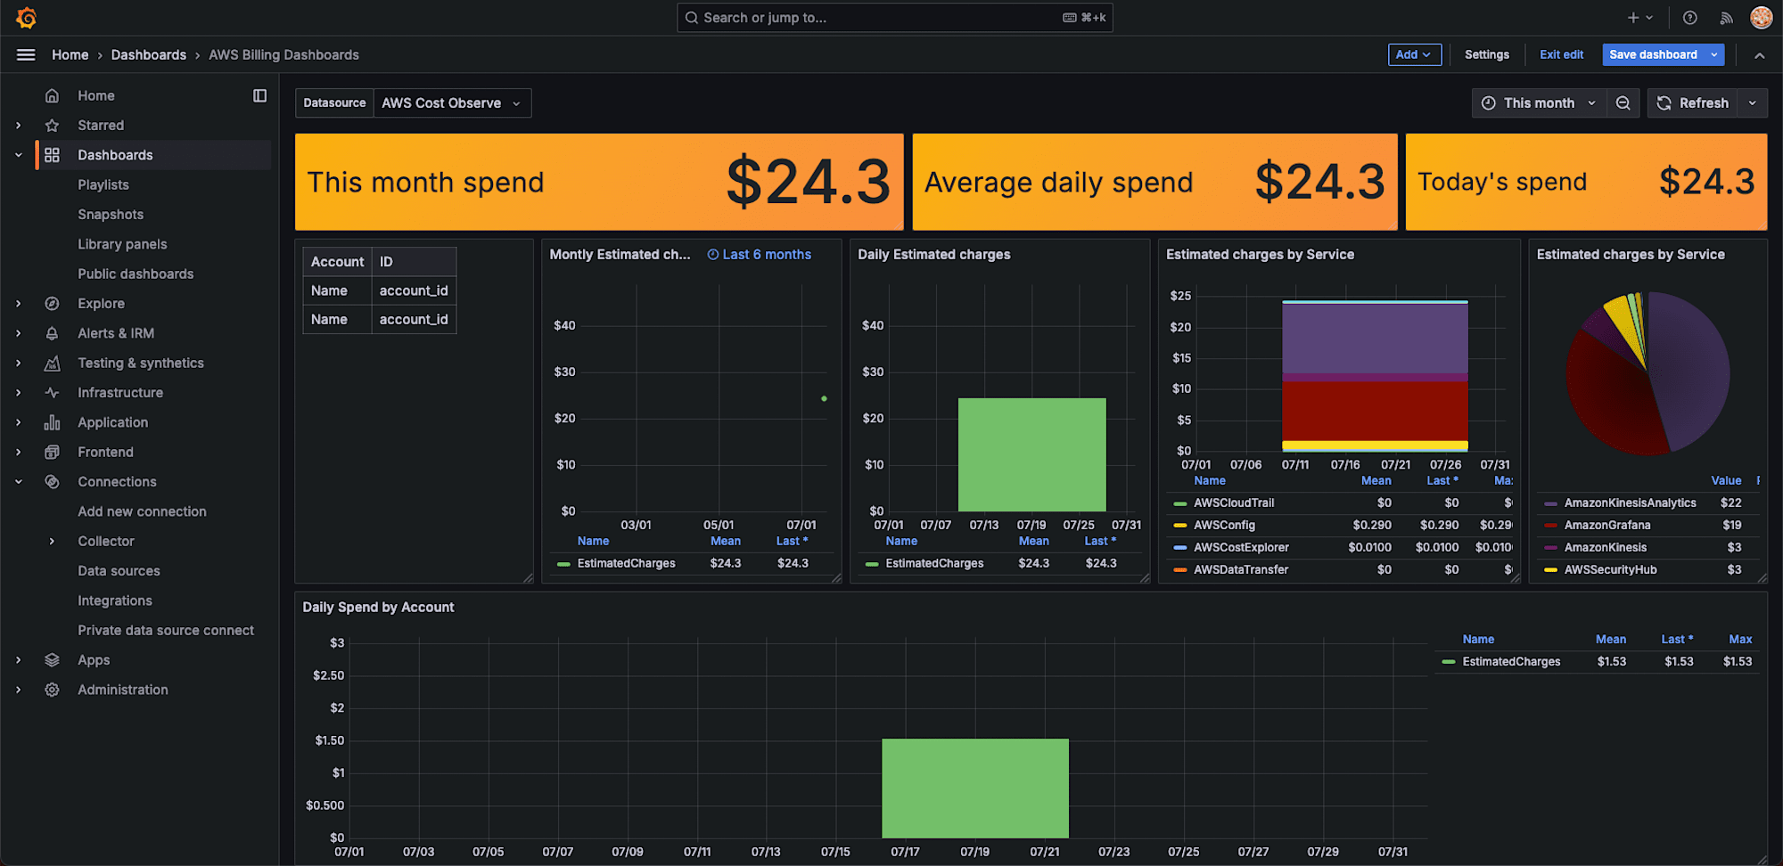Click the Alerts & IRM bell icon
Screen dimensions: 1783x866
[x=52, y=333]
